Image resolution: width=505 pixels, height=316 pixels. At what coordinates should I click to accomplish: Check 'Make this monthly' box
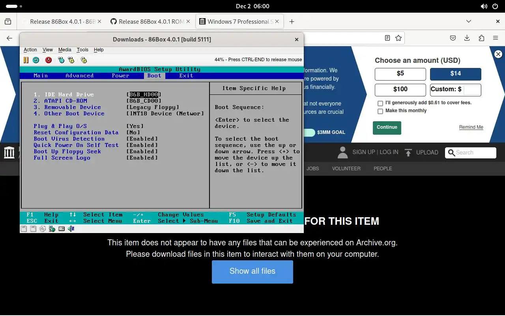pos(380,111)
